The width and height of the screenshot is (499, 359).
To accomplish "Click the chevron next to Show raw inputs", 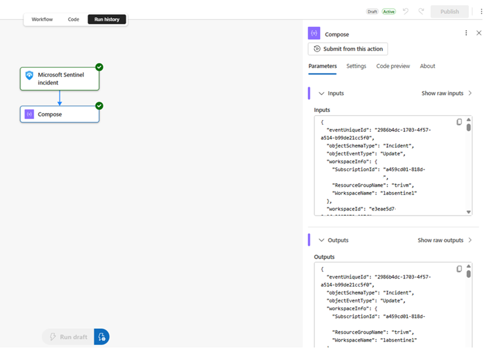I will coord(470,93).
